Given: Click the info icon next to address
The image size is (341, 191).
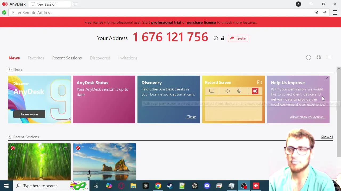Looking at the screenshot, I should tap(216, 38).
